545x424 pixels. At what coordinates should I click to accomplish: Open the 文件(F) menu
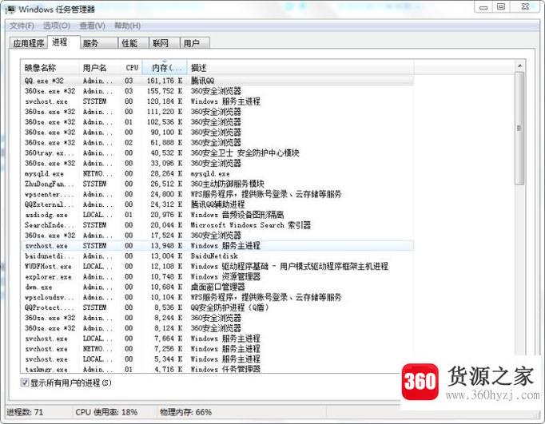pyautogui.click(x=22, y=26)
